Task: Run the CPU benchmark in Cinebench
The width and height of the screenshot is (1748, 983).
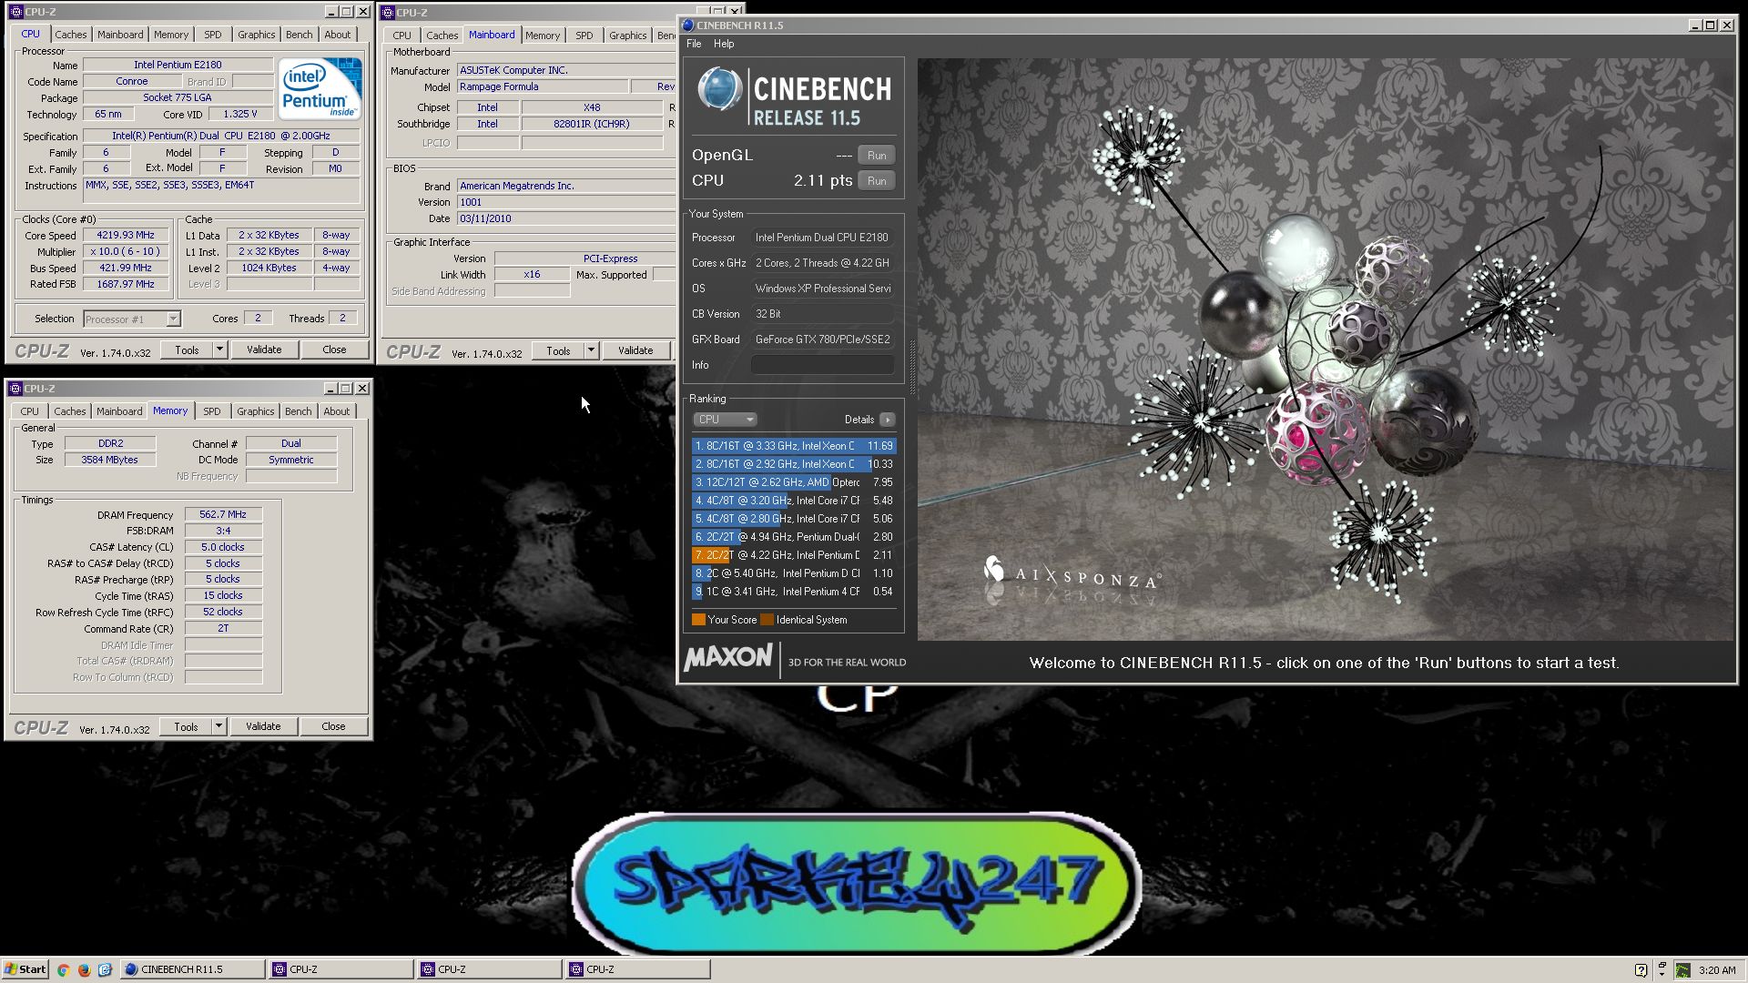Action: coord(877,181)
